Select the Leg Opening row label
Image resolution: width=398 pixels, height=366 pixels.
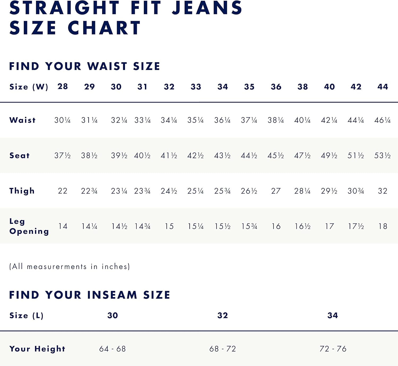click(x=29, y=226)
